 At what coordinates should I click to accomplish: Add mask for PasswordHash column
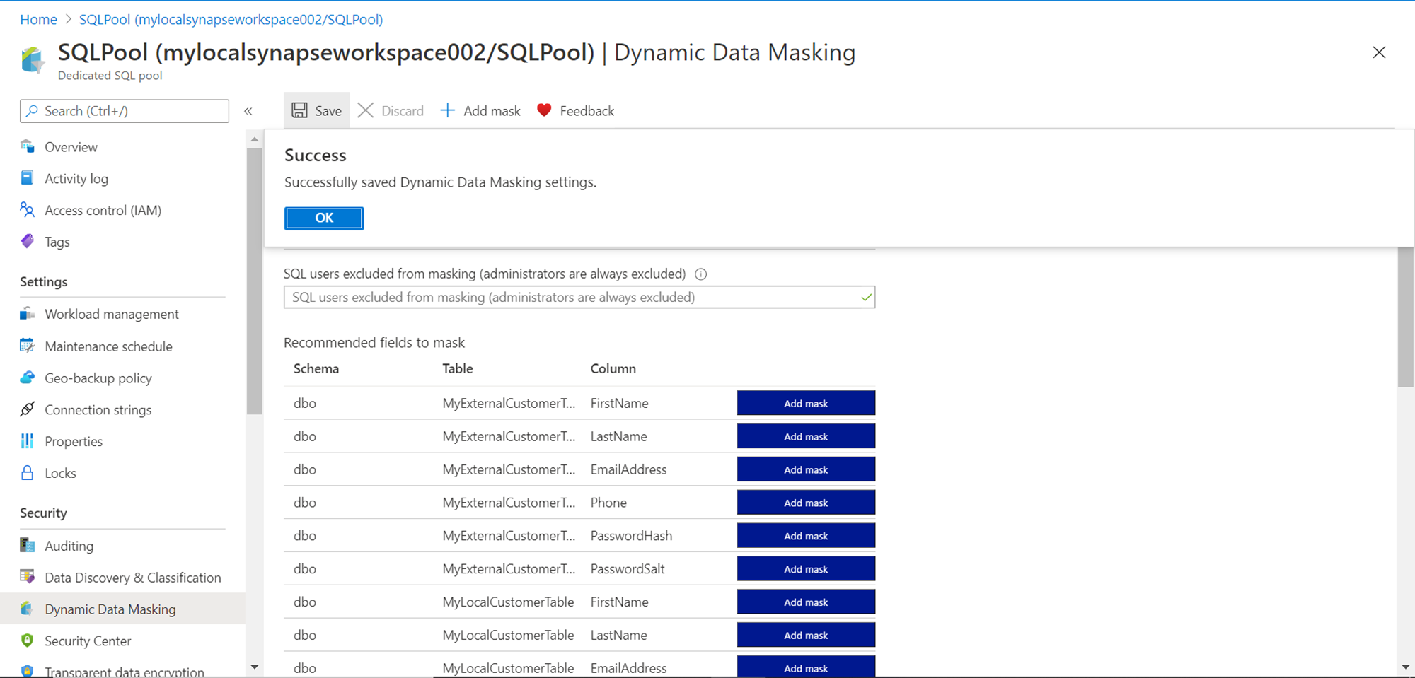(805, 536)
